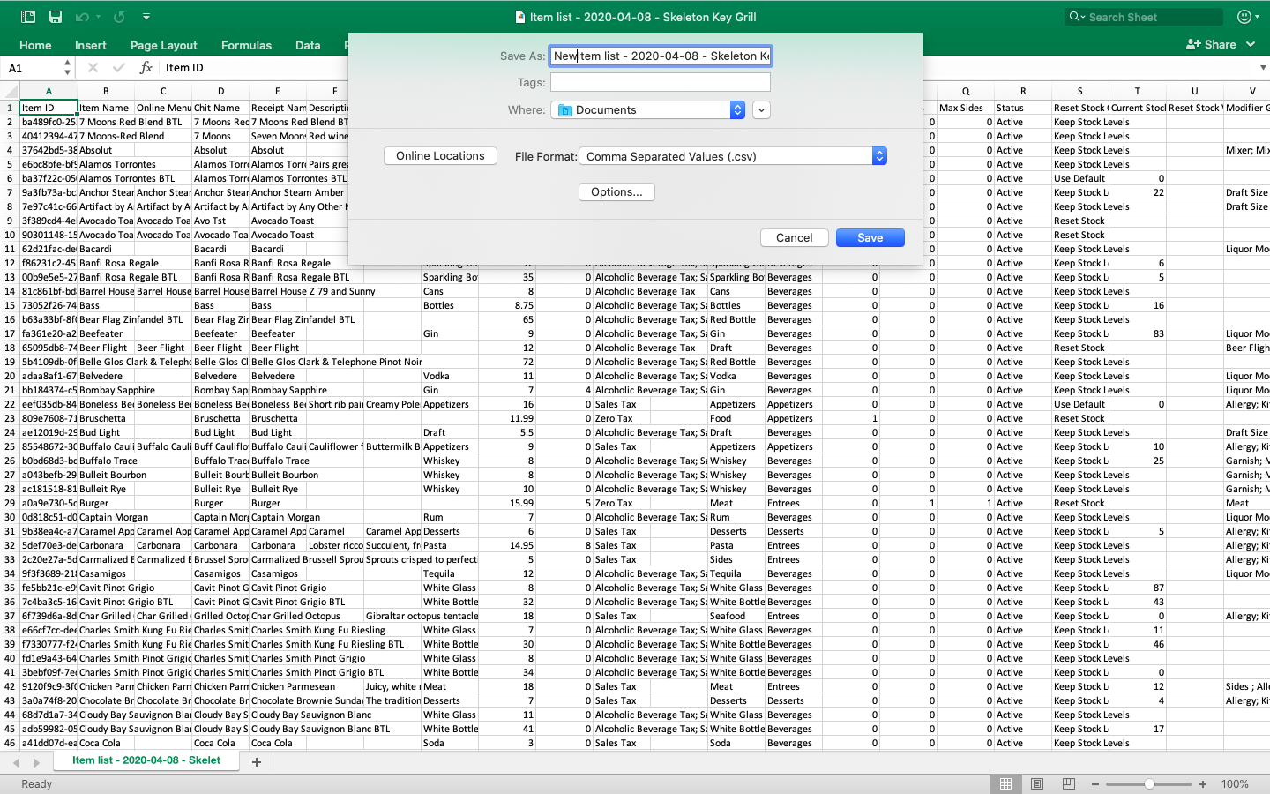Click the Share button
Image resolution: width=1270 pixels, height=794 pixels.
(1211, 44)
